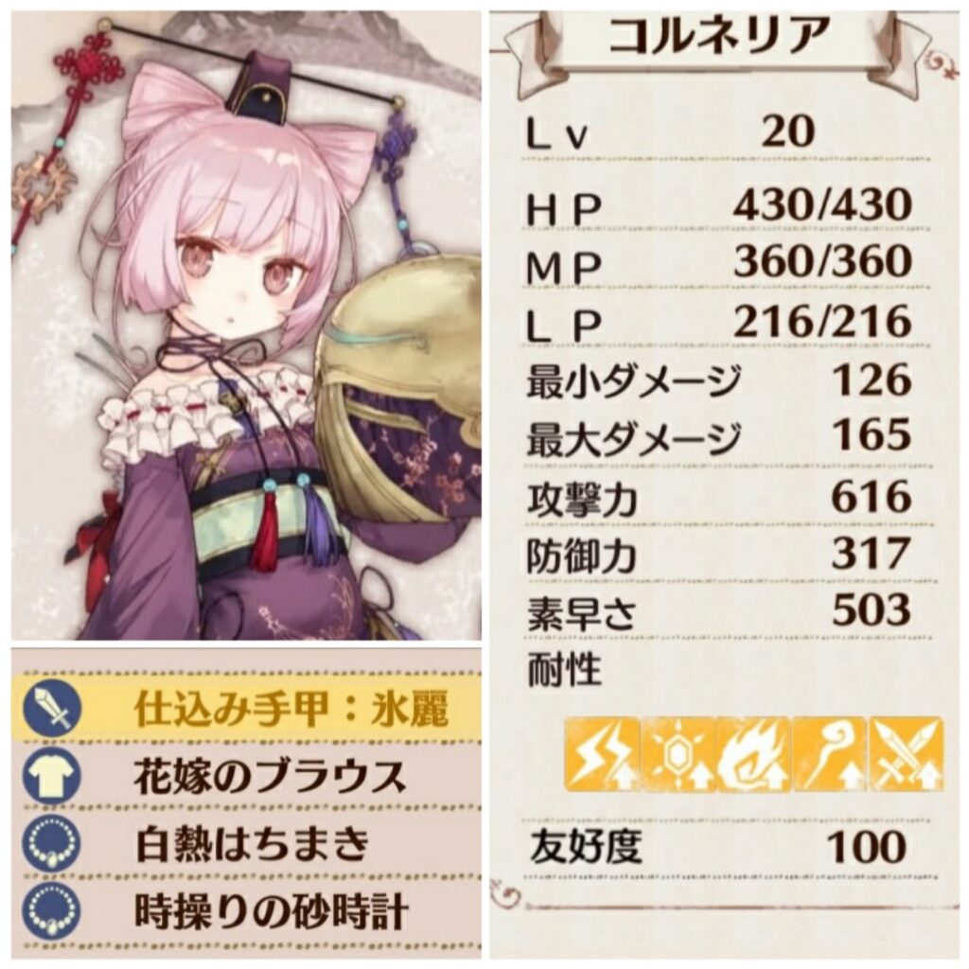Select the fire resistance icon
The height and width of the screenshot is (969, 969).
(754, 755)
